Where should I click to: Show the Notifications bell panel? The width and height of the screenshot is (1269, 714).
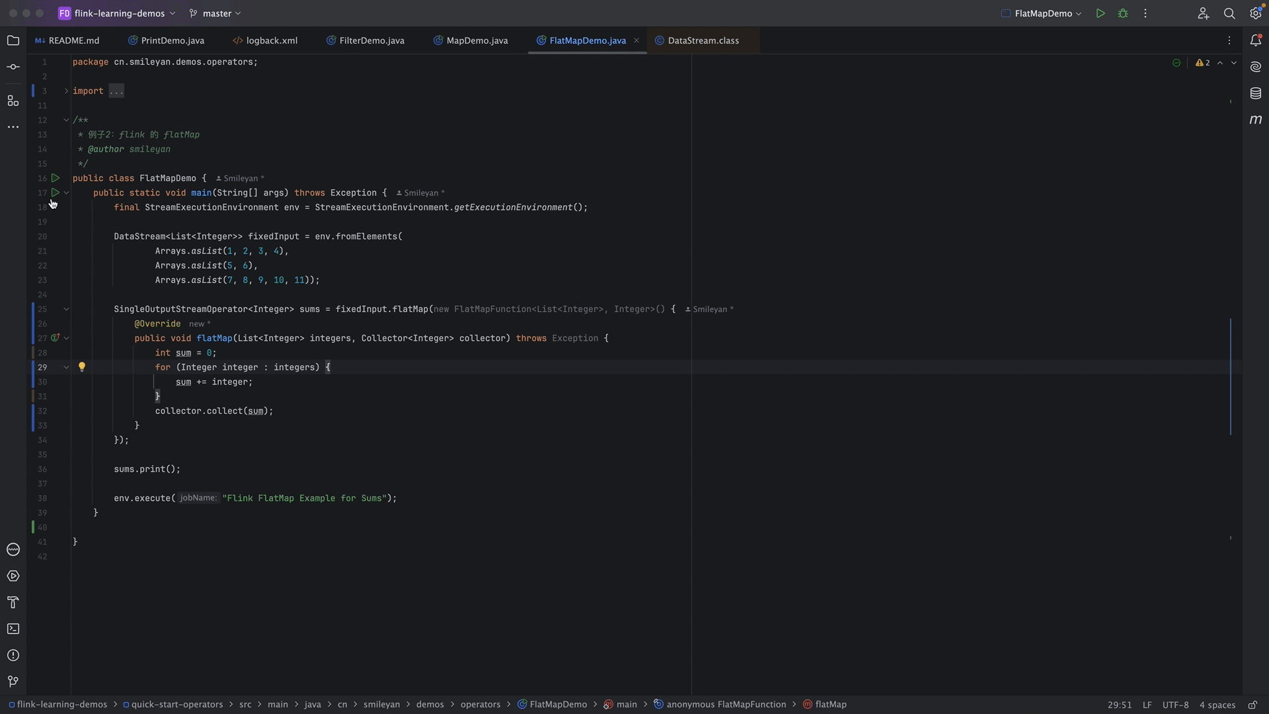click(1256, 40)
